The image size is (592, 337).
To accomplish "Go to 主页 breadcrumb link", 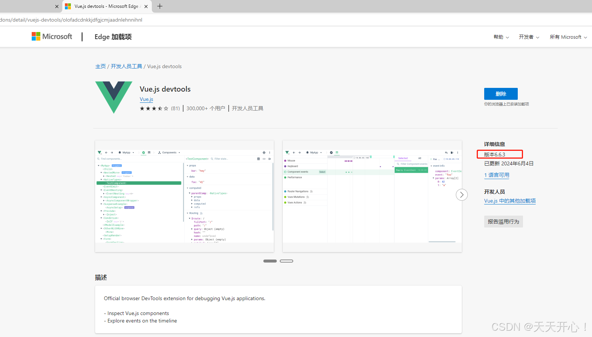I will coord(100,66).
